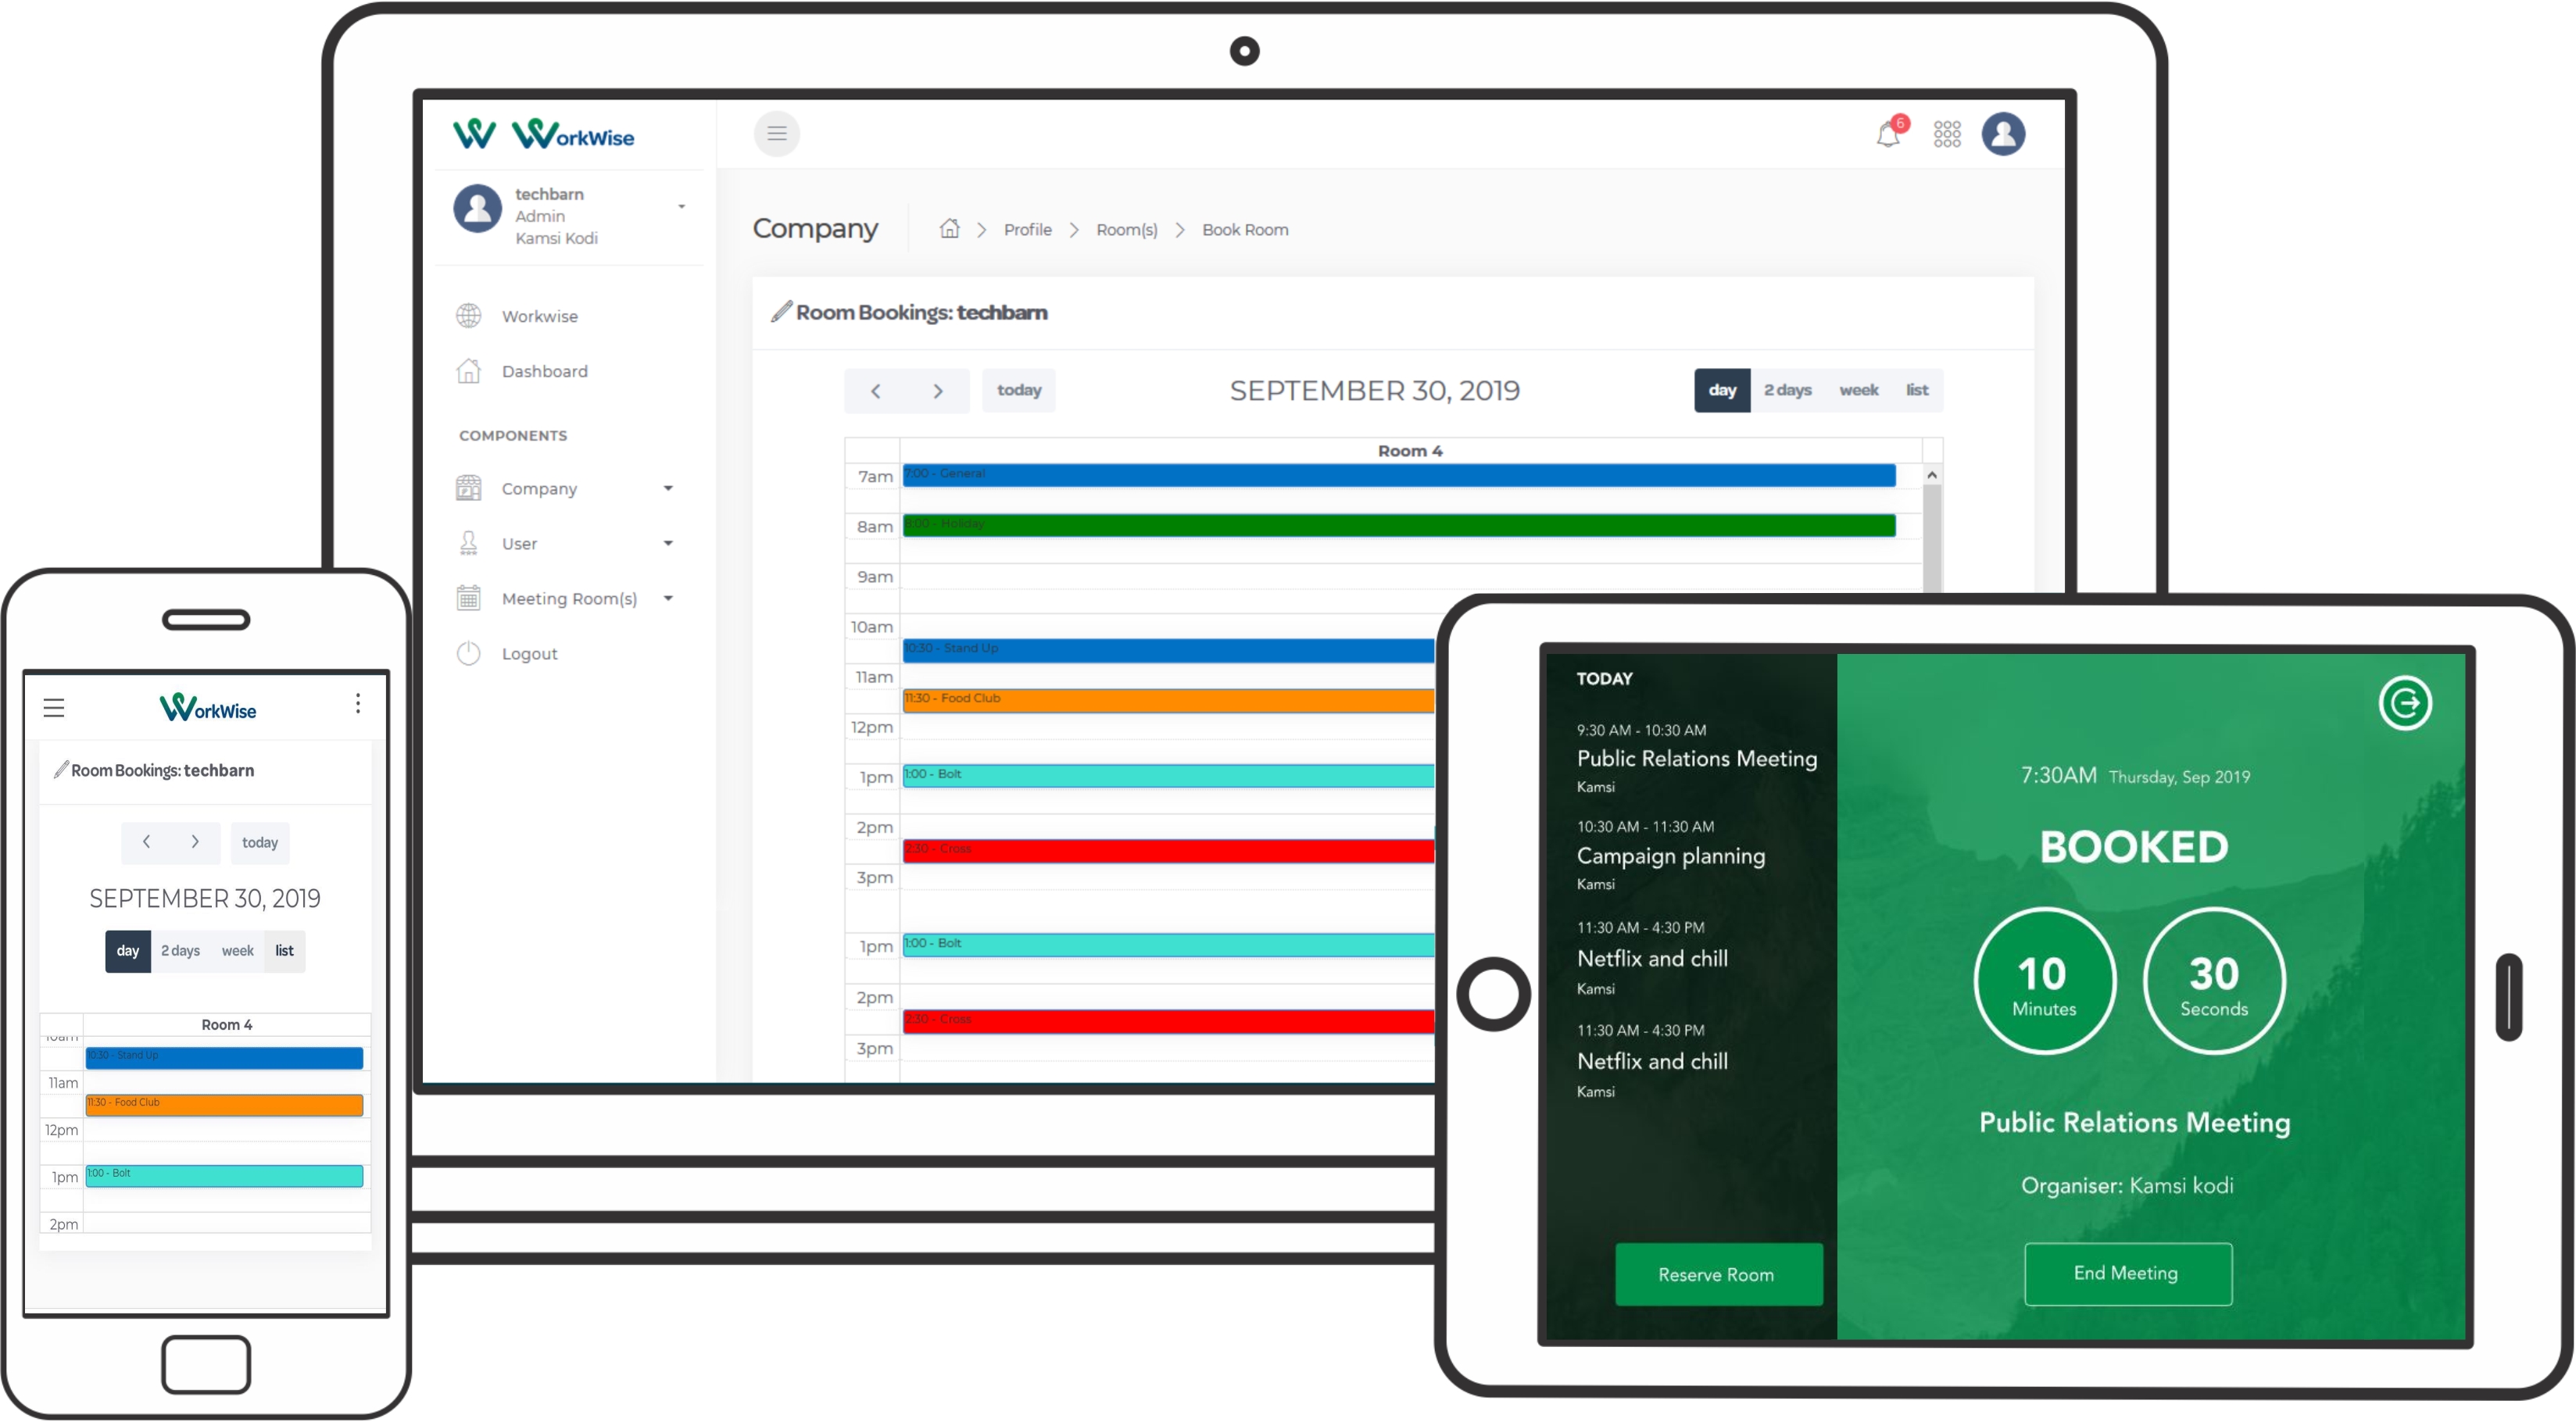The height and width of the screenshot is (1422, 2576).
Task: Select day view on phone calendar
Action: (128, 951)
